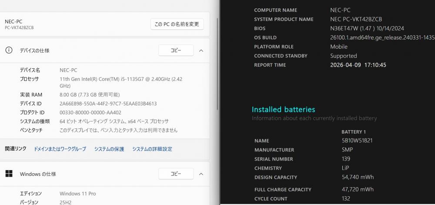Click the device specifications info icon

coord(9,50)
